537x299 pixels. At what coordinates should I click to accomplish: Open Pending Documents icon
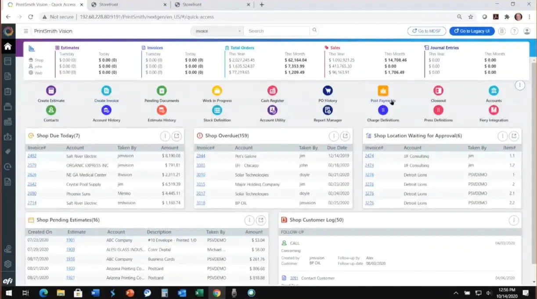click(162, 91)
